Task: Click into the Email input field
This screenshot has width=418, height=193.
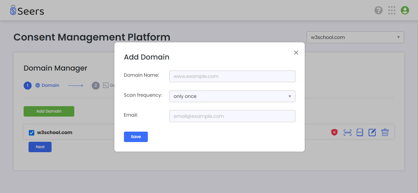Action: (232, 116)
